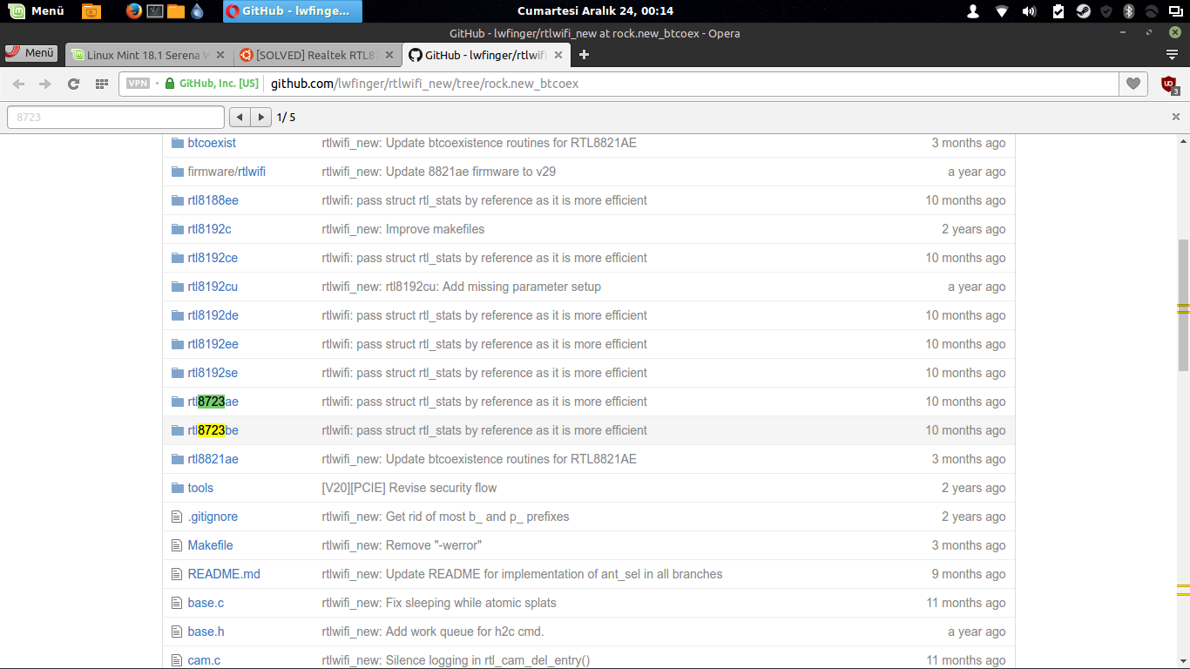Click the heart bookmark icon in address bar

(1133, 84)
